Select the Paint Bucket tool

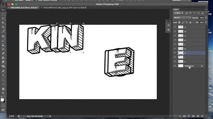pos(3,58)
